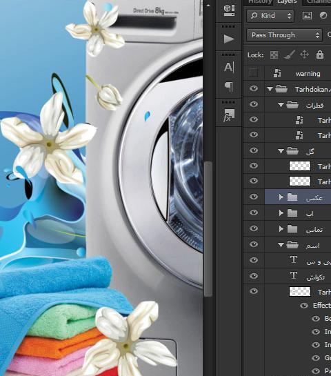Viewport: 331px width, 376px height.
Task: Select the Layers tab
Action: (287, 2)
